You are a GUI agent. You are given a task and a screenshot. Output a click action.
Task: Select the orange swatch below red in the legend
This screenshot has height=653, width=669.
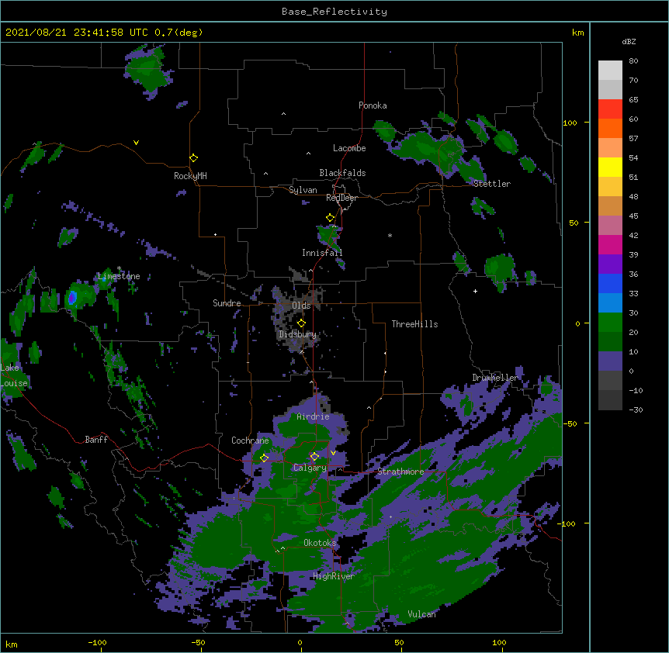[610, 128]
